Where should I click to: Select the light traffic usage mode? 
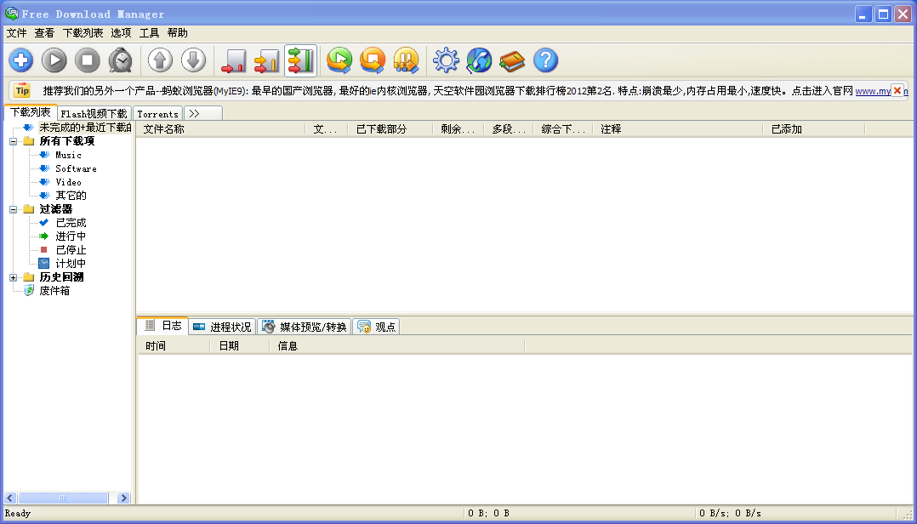(233, 61)
